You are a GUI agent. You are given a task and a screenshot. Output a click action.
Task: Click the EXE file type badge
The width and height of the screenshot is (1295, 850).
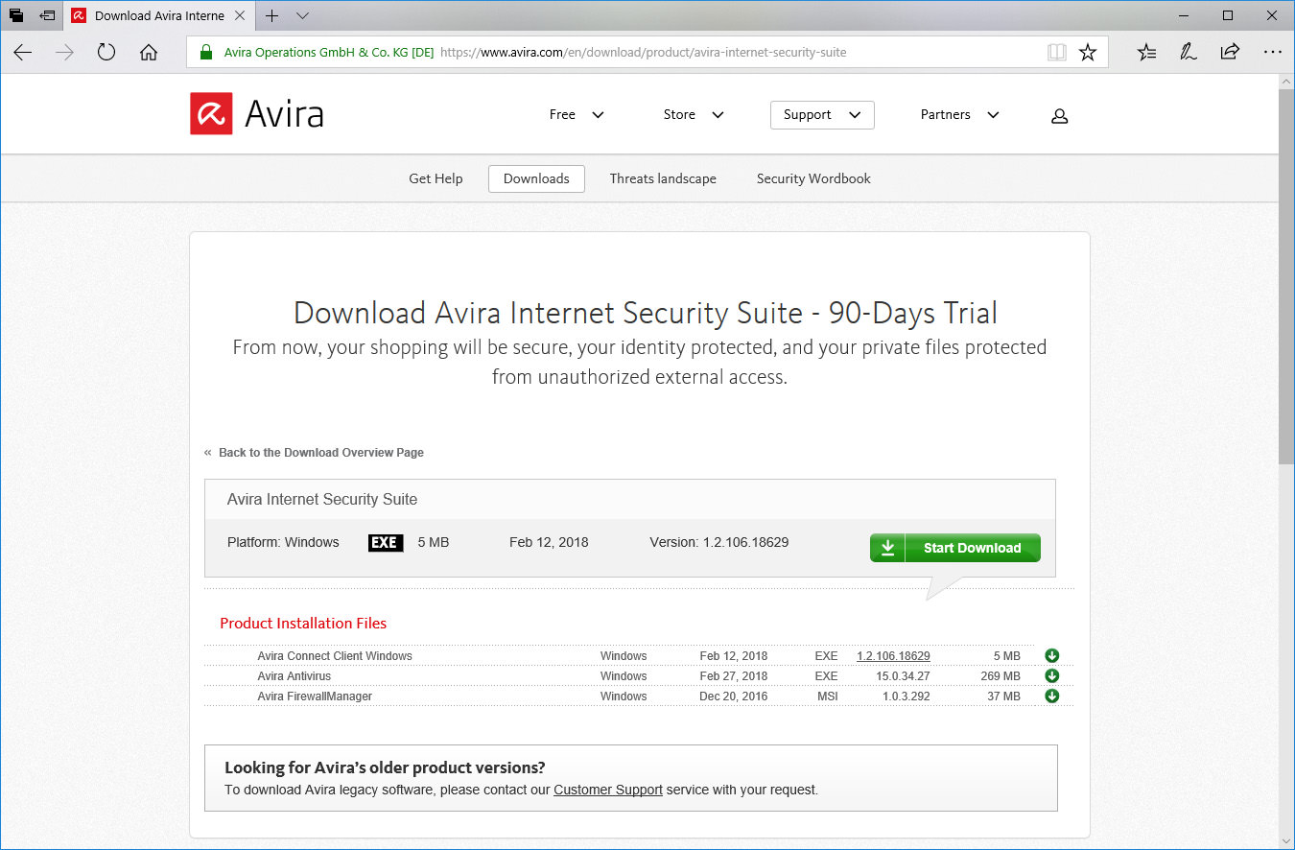(386, 543)
